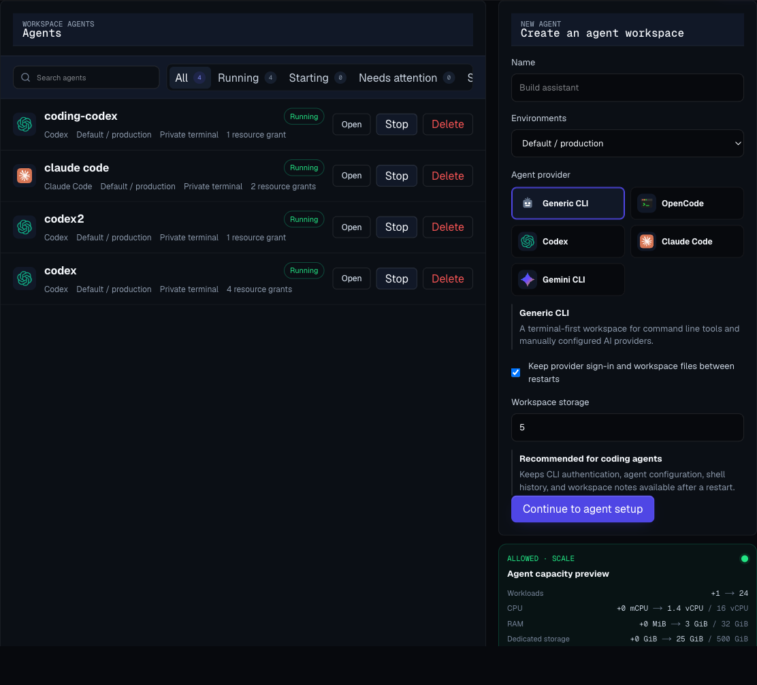Click the Gemini CLI sparkle icon
Viewport: 757px width, 685px height.
click(x=528, y=279)
